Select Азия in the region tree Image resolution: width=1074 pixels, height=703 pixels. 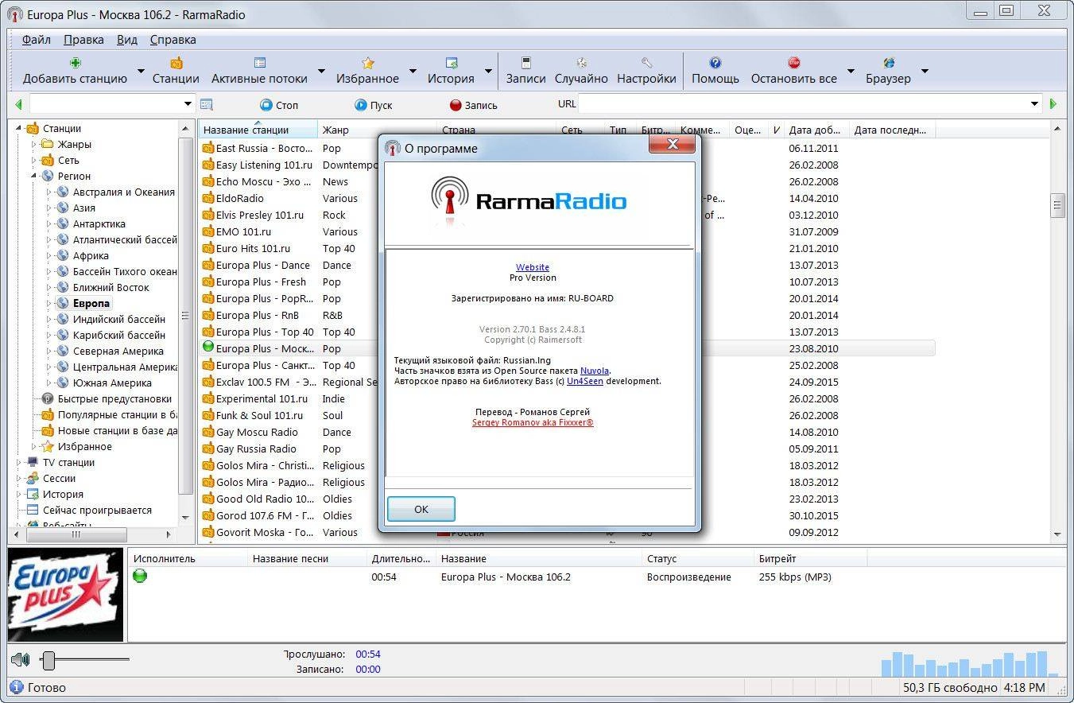(84, 208)
